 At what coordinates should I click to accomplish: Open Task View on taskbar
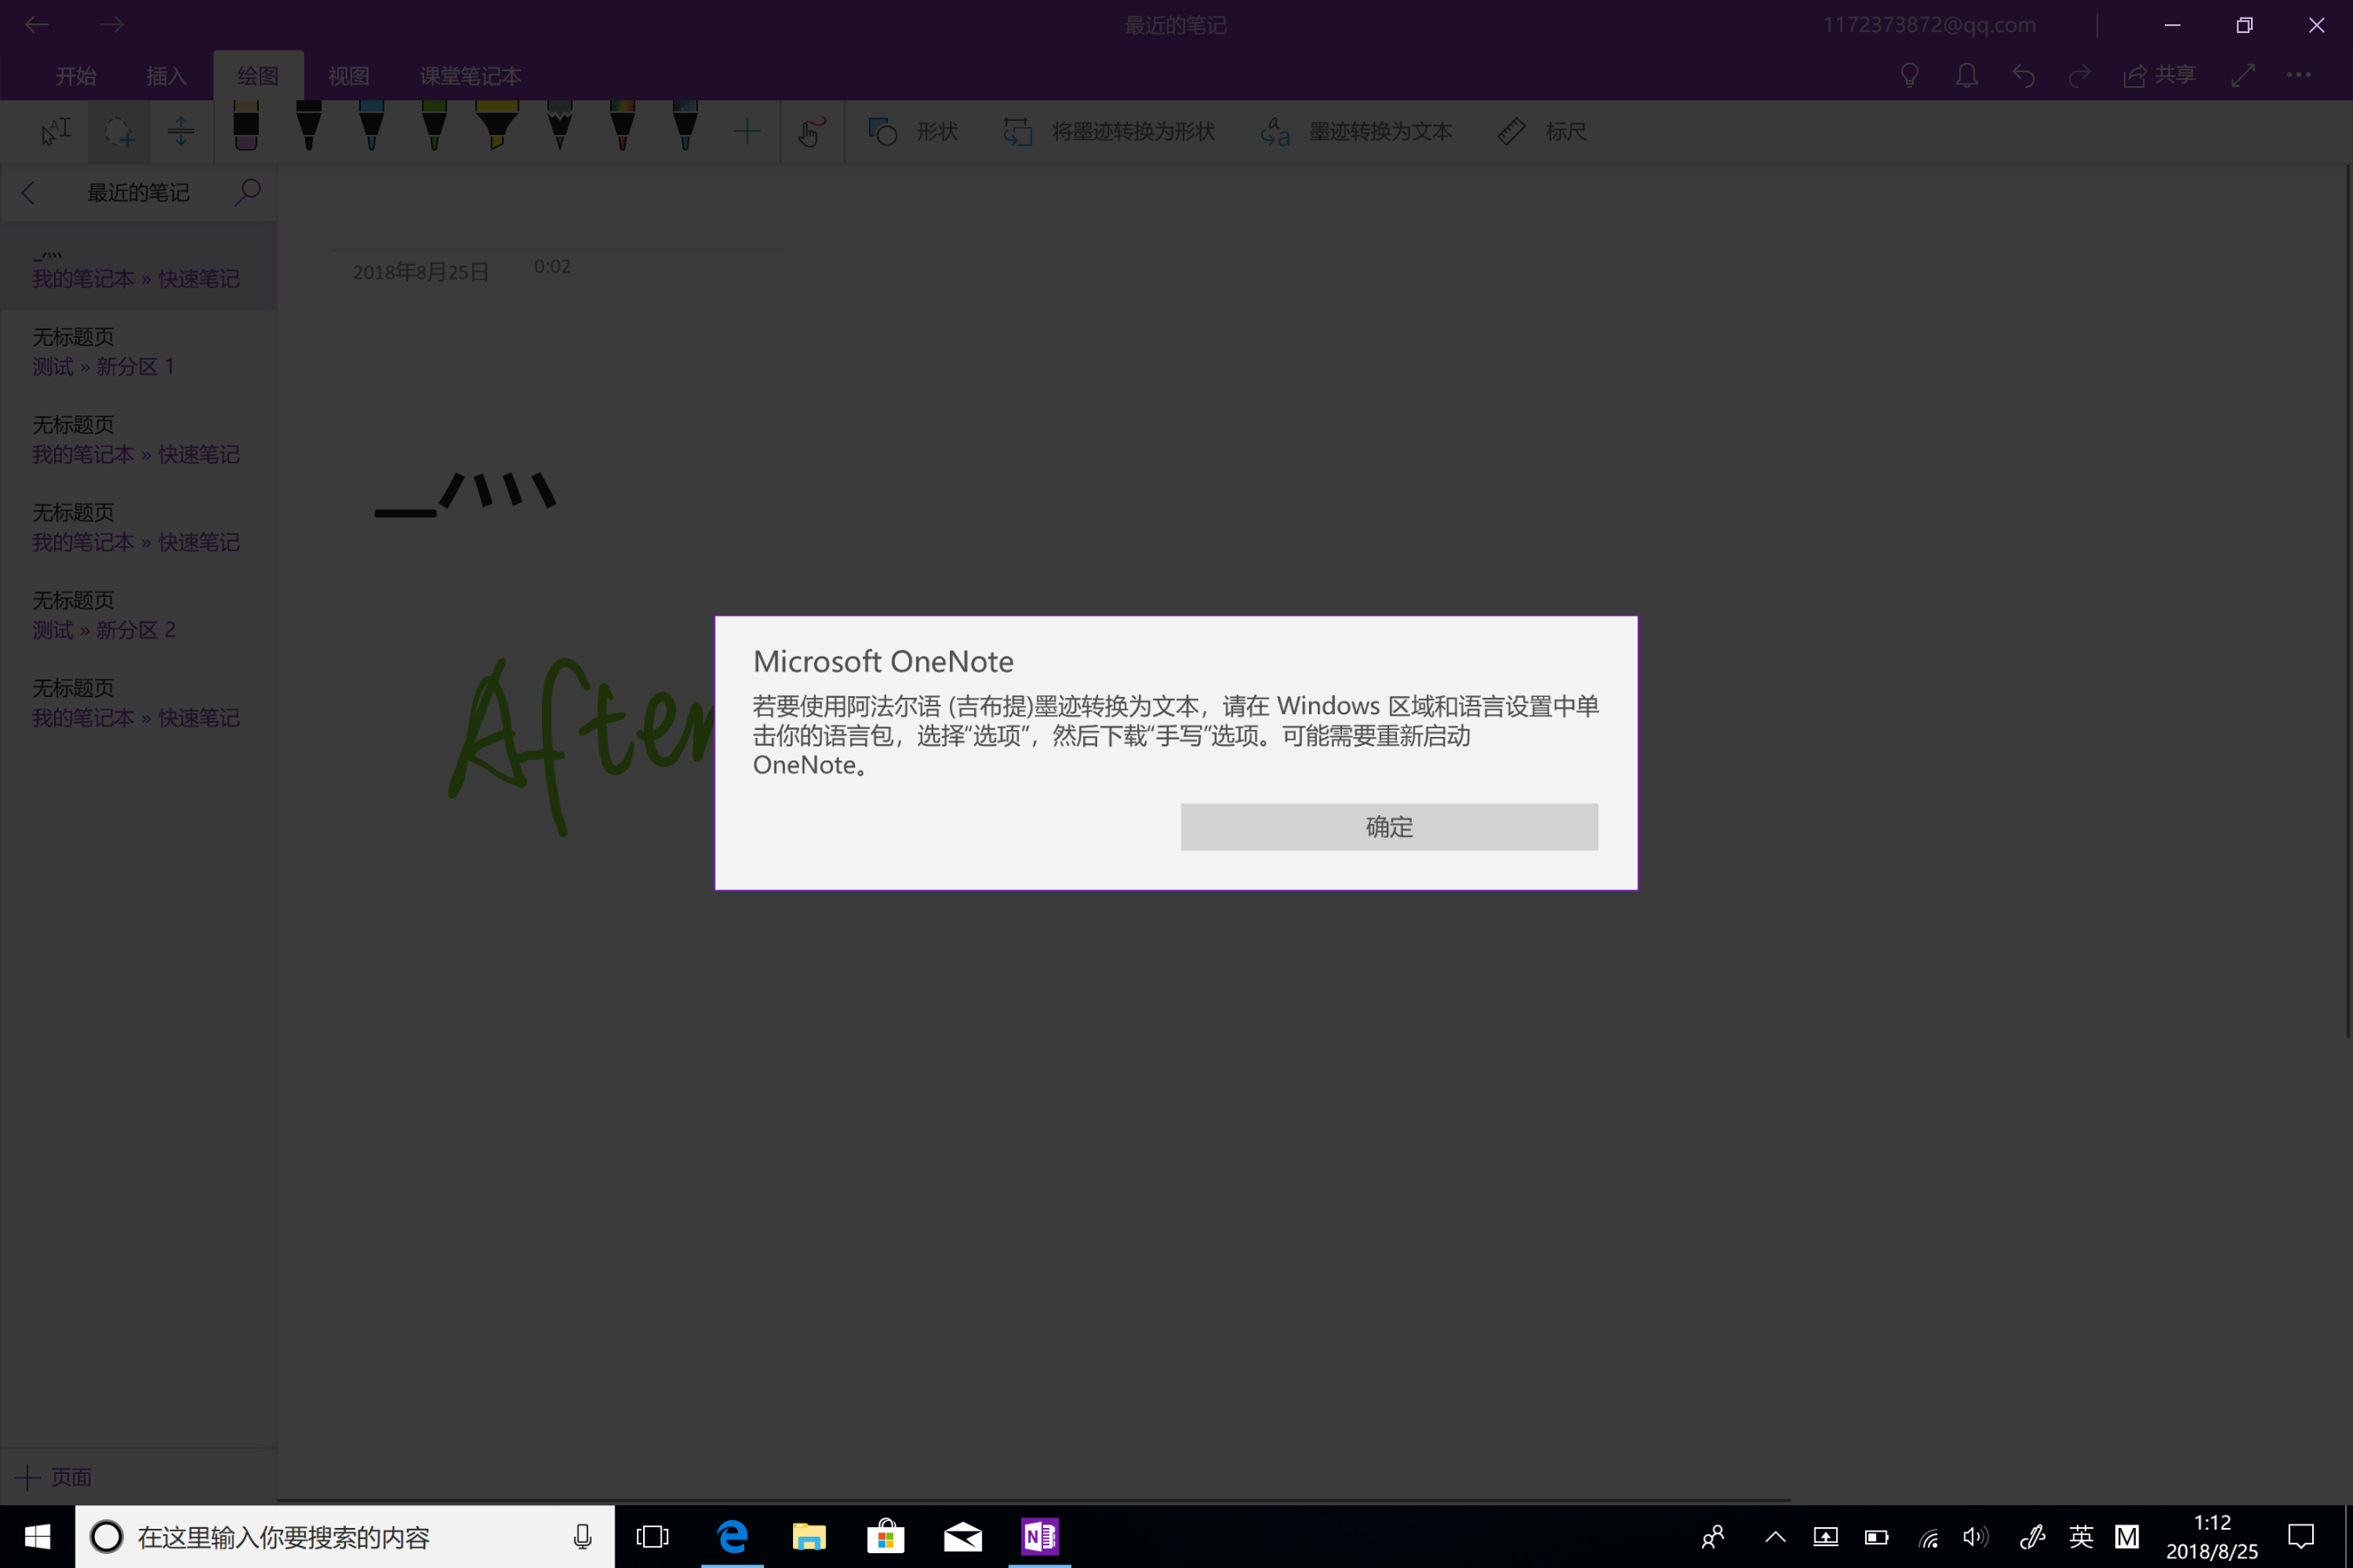tap(652, 1537)
